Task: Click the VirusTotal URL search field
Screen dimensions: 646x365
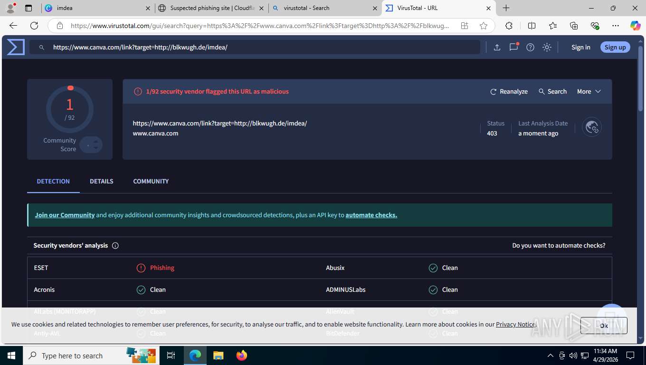Action: 255,47
